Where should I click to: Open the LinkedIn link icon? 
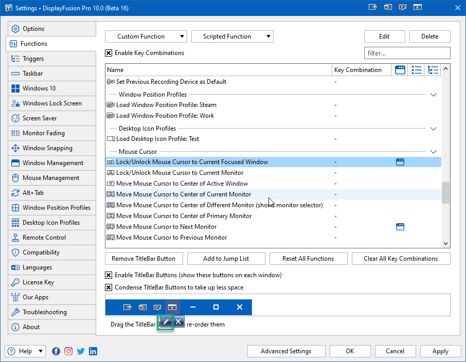tap(93, 351)
